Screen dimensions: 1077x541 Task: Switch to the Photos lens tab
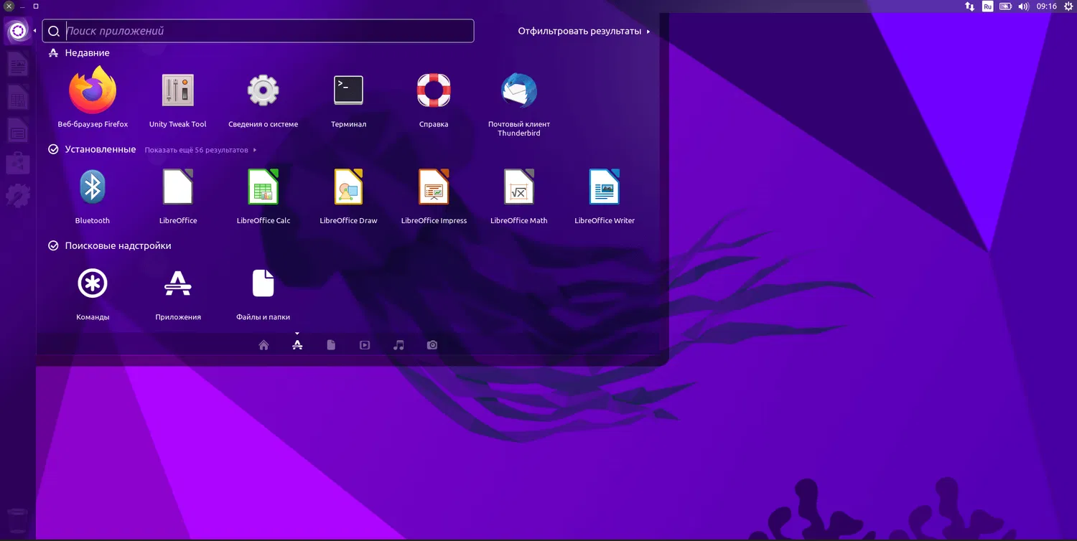[432, 345]
